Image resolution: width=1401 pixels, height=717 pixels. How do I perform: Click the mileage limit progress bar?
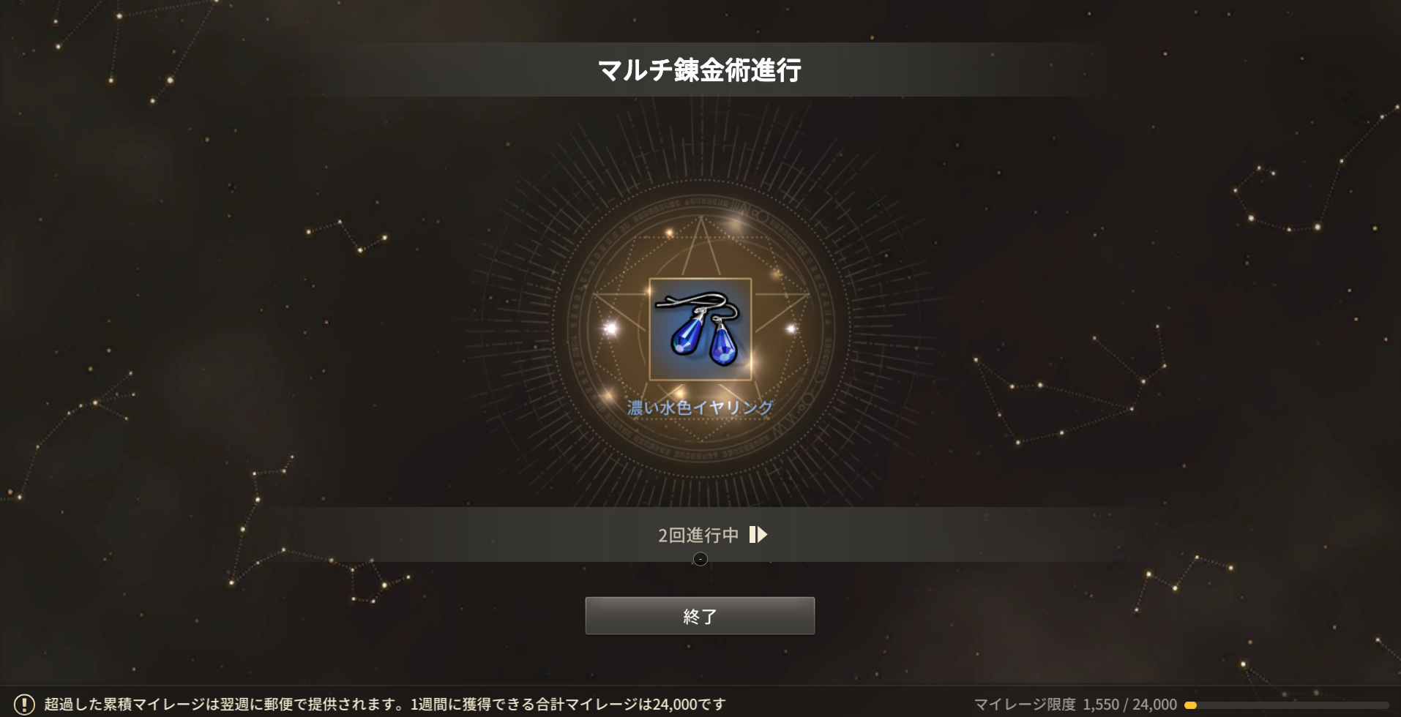[x=1286, y=705]
